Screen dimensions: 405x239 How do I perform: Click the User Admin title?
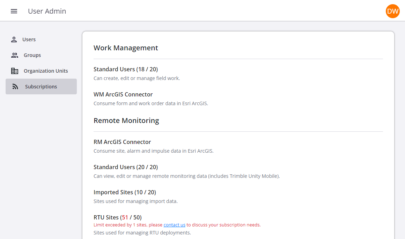pyautogui.click(x=47, y=11)
